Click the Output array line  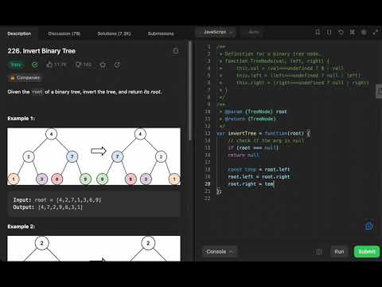(x=48, y=207)
